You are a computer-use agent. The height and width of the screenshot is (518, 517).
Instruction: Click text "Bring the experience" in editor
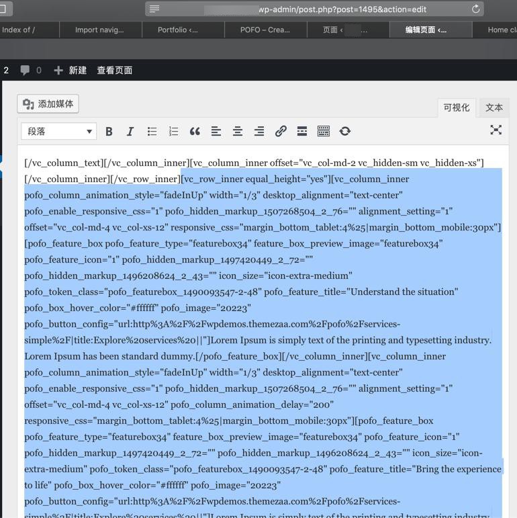pos(457,469)
